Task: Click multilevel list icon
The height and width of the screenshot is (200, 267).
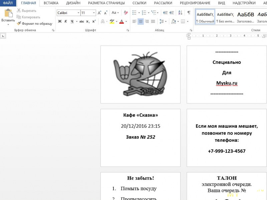Action: (154, 13)
